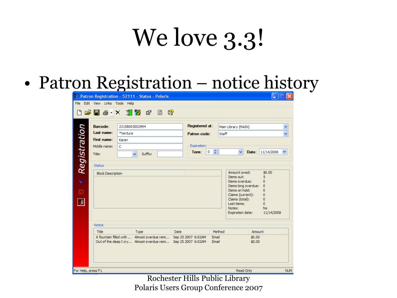This screenshot has height=298, width=397.
Task: Open the Links menu
Action: [108, 103]
